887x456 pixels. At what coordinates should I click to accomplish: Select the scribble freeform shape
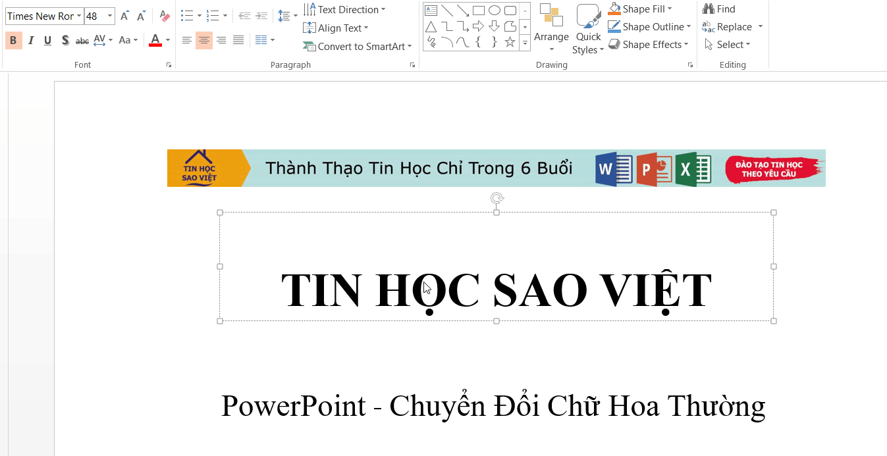[431, 42]
